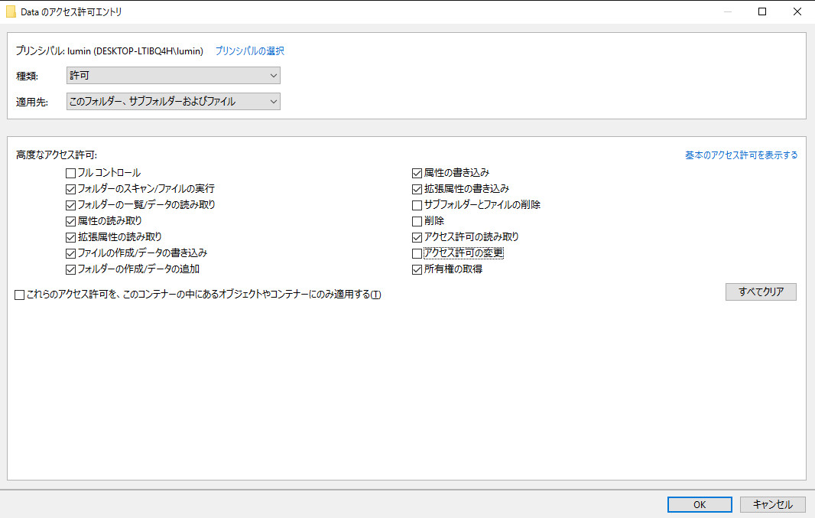Image resolution: width=815 pixels, height=518 pixels.
Task: Maximize the access permission entry window
Action: (762, 11)
